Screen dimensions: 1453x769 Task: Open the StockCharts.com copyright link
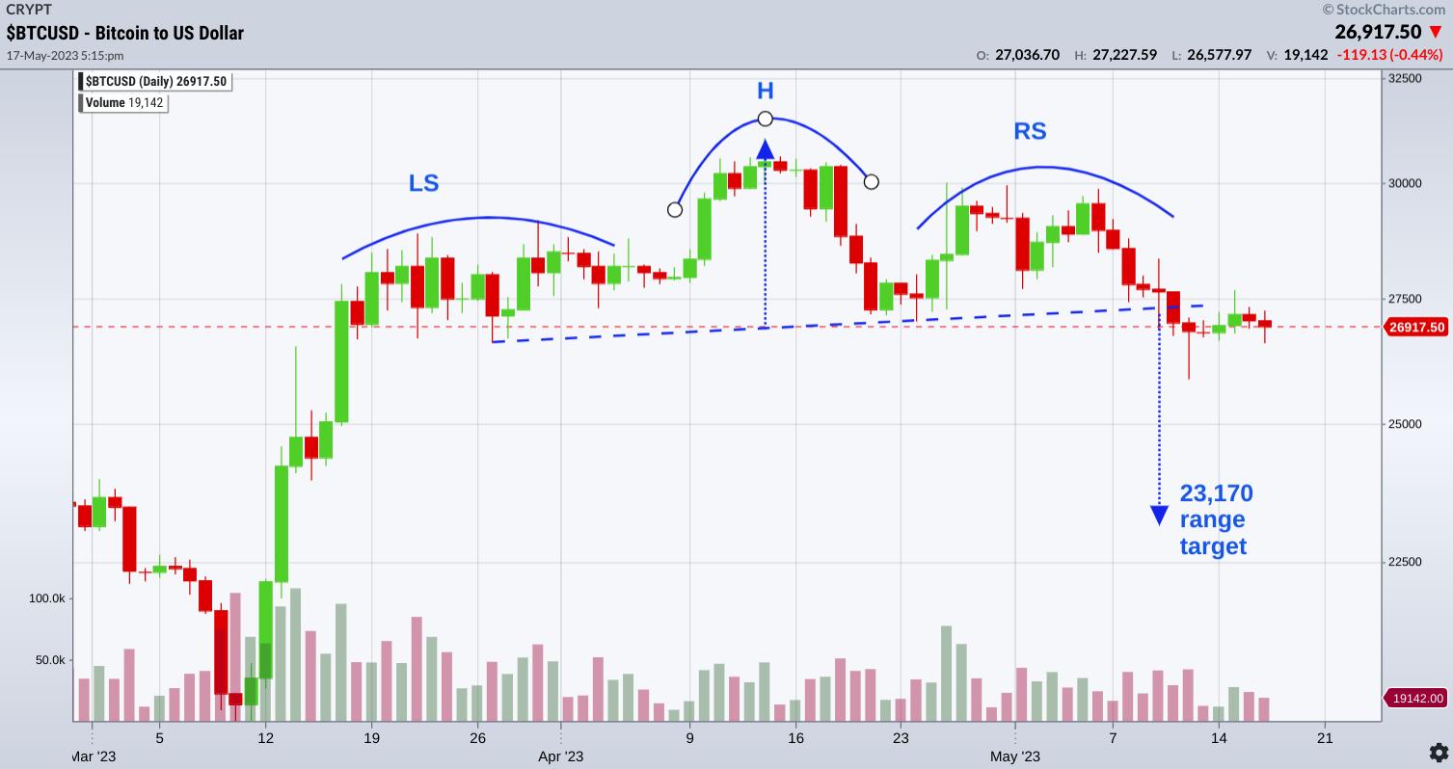tap(1386, 10)
